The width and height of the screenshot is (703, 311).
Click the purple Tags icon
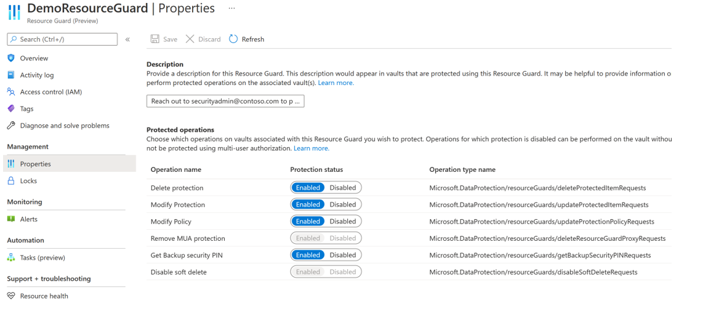(x=10, y=108)
